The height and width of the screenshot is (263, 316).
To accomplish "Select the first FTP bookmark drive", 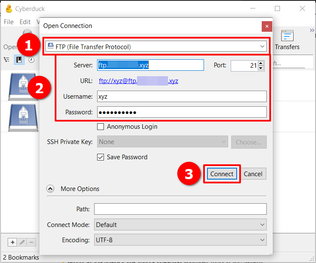I will [x=23, y=86].
